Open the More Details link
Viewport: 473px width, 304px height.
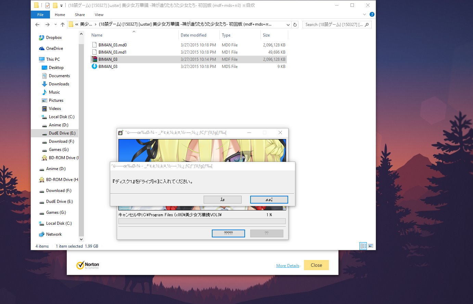click(x=287, y=266)
